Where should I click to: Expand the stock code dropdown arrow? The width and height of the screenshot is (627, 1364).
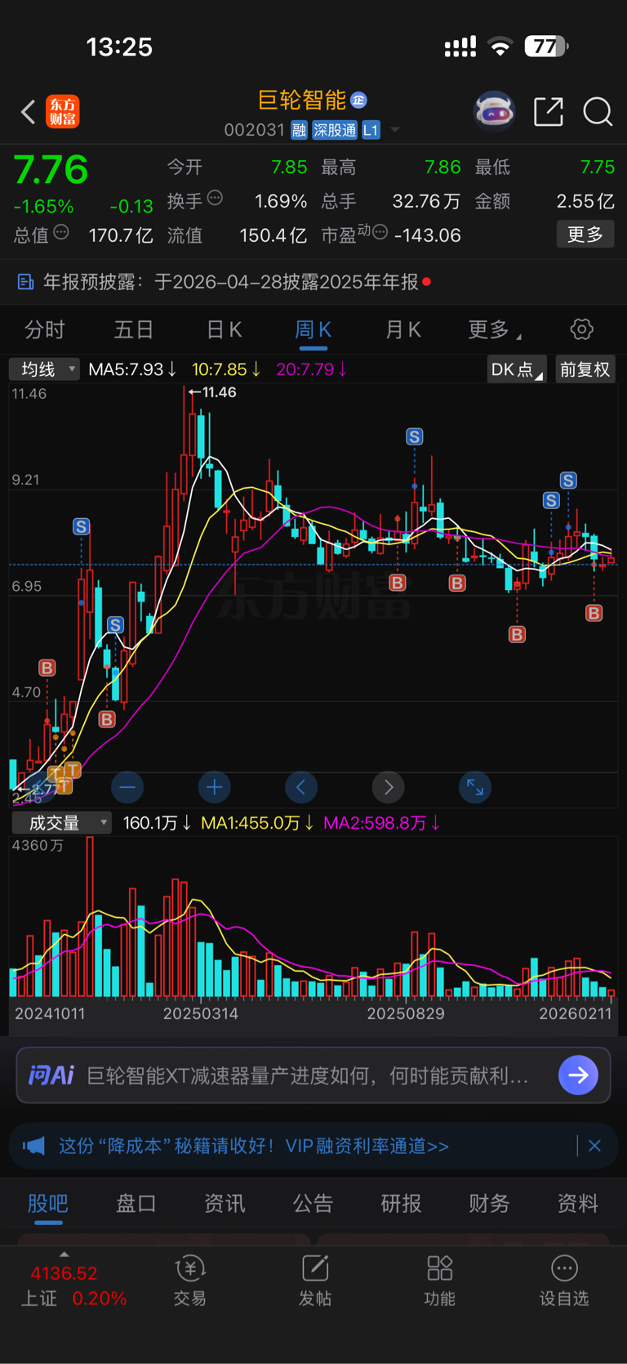point(395,130)
